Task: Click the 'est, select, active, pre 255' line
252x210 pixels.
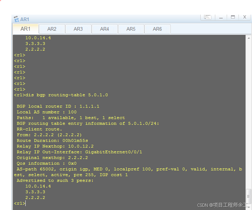Action: (71, 175)
